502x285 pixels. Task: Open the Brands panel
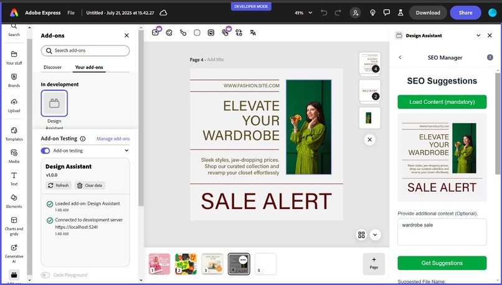pos(14,80)
